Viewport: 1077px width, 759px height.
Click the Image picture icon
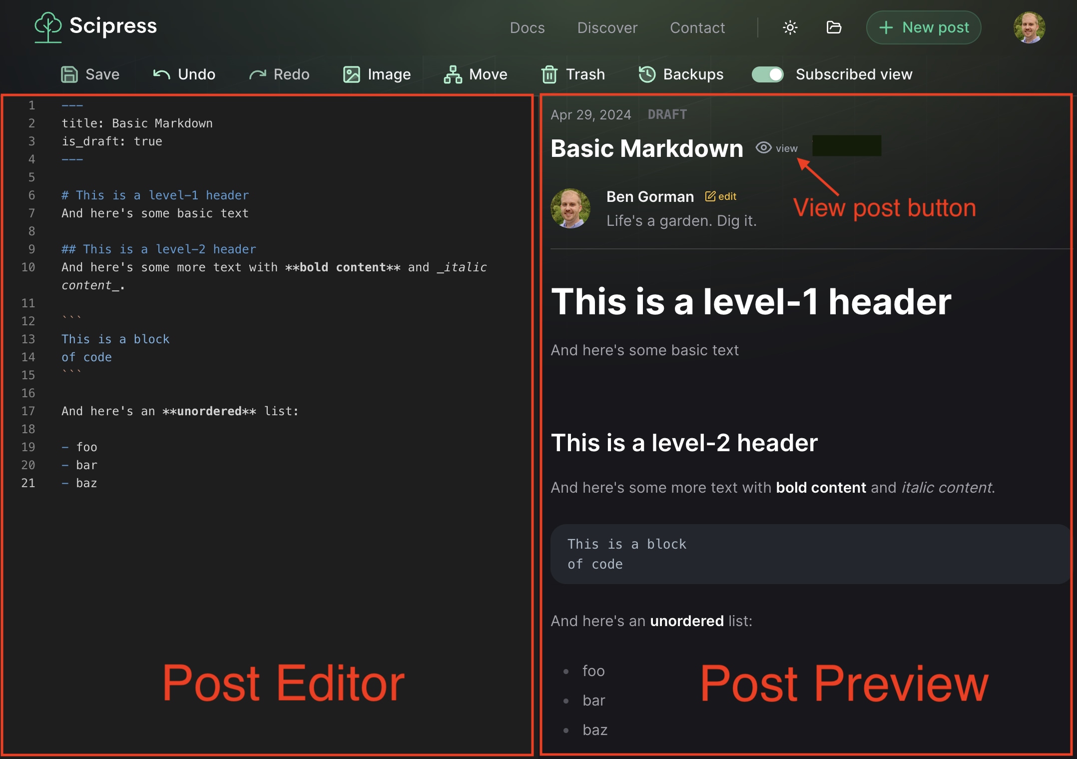coord(351,74)
